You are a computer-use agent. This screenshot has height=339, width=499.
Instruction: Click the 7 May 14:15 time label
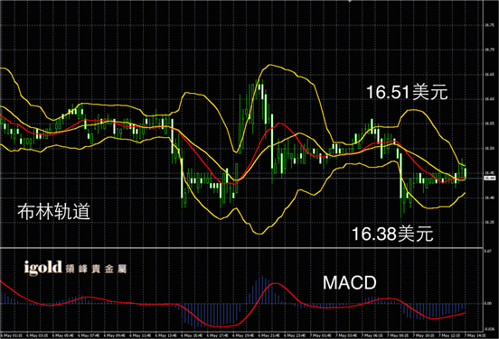(475, 335)
